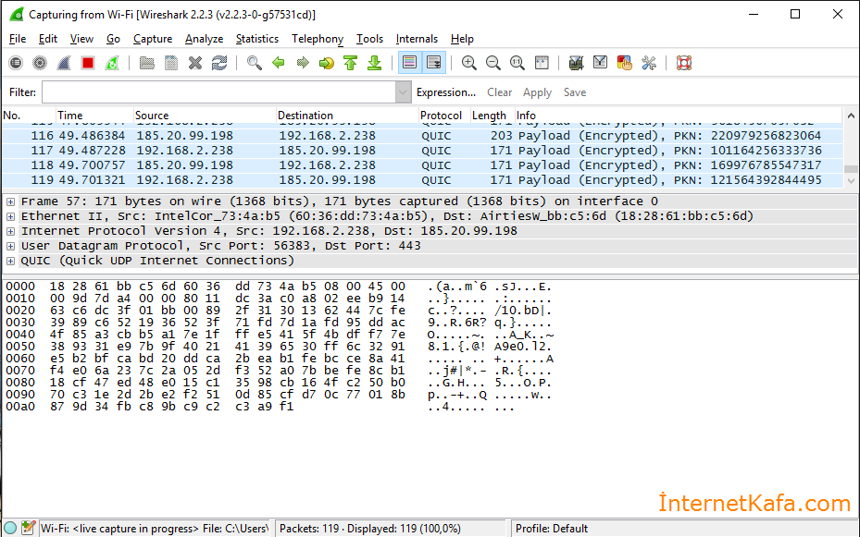Go back in packet history
The height and width of the screenshot is (537, 860).
279,63
